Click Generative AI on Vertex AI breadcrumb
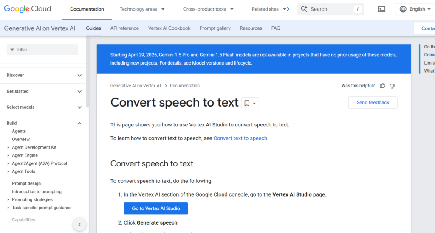This screenshot has height=233, width=435. click(x=136, y=86)
